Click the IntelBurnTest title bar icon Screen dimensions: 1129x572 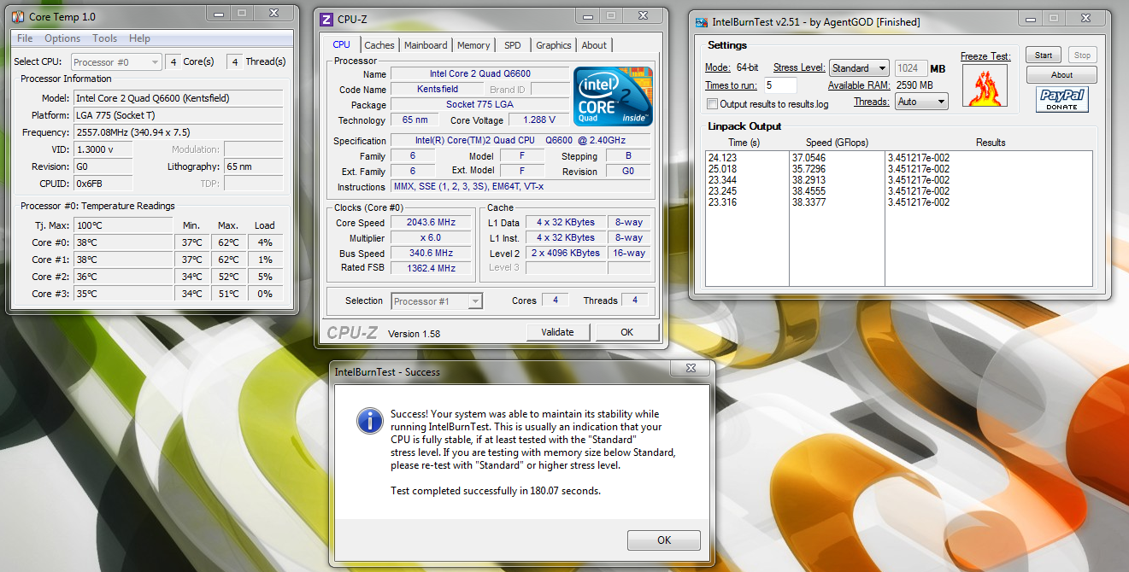point(701,21)
